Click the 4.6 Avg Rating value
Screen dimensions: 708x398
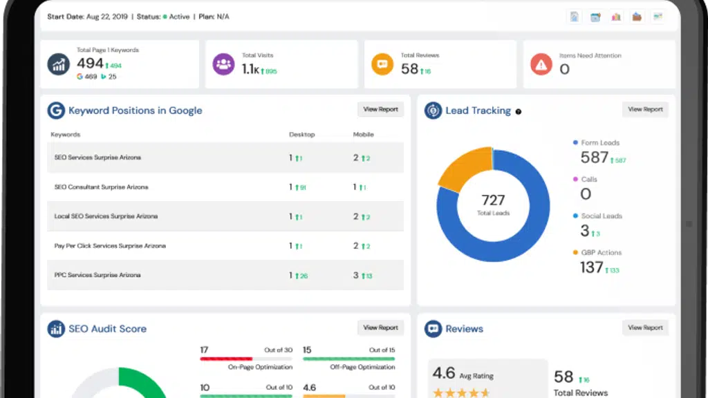tap(444, 373)
